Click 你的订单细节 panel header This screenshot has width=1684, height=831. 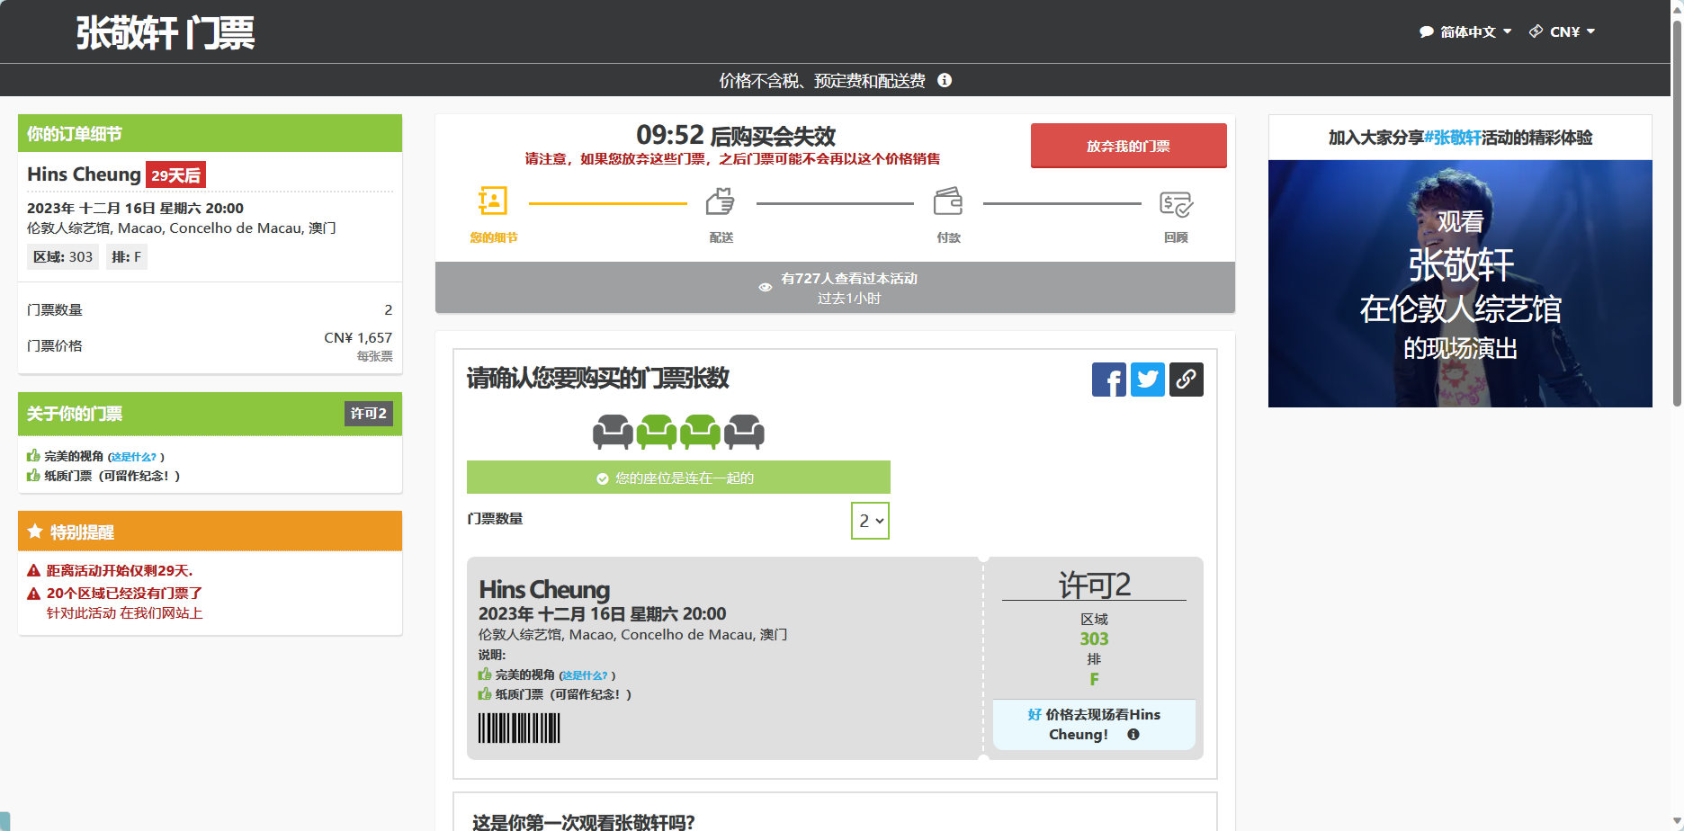coord(210,133)
